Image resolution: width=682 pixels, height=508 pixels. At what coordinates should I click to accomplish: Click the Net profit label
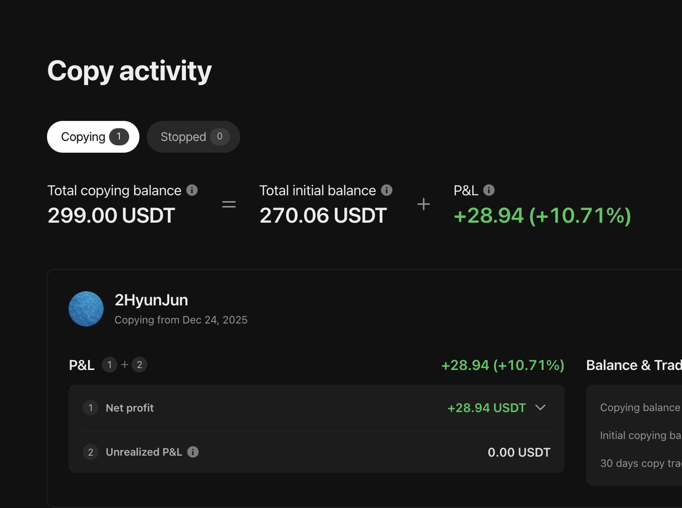click(130, 408)
